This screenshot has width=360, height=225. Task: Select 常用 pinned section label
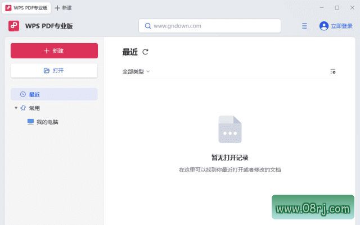(x=34, y=108)
